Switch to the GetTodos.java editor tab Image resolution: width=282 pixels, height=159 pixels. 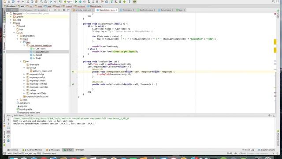click(x=146, y=10)
